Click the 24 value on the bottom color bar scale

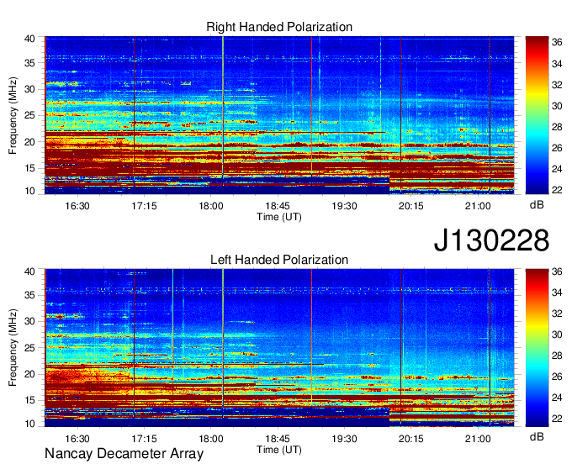pyautogui.click(x=557, y=398)
